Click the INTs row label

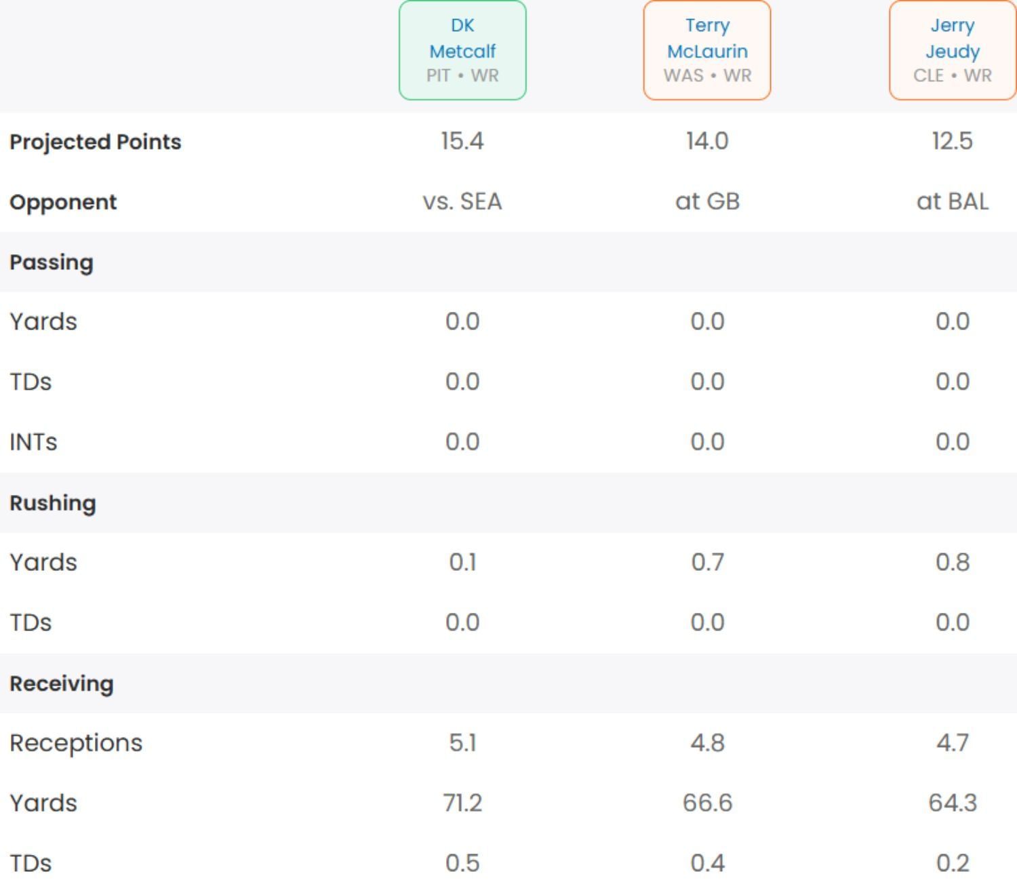pos(33,442)
